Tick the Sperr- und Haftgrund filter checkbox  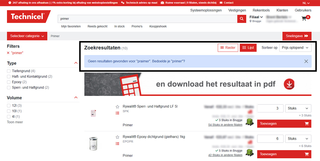pos(9,88)
